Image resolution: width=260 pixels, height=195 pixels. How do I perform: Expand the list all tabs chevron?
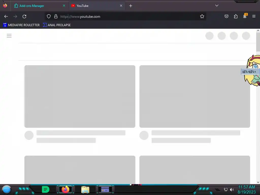coord(217,6)
